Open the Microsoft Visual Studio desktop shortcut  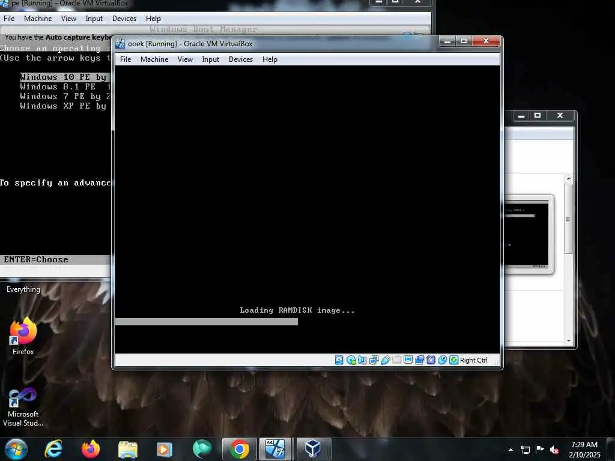coord(23,408)
